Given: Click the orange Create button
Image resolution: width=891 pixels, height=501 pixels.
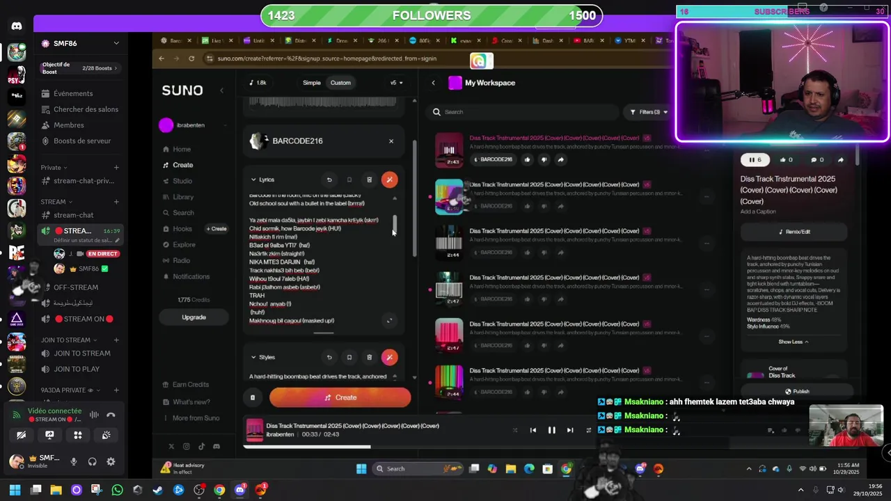Looking at the screenshot, I should point(340,397).
